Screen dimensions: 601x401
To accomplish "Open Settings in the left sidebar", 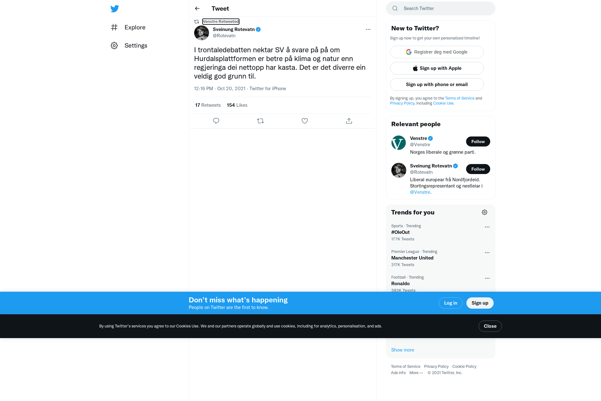I will pyautogui.click(x=129, y=45).
